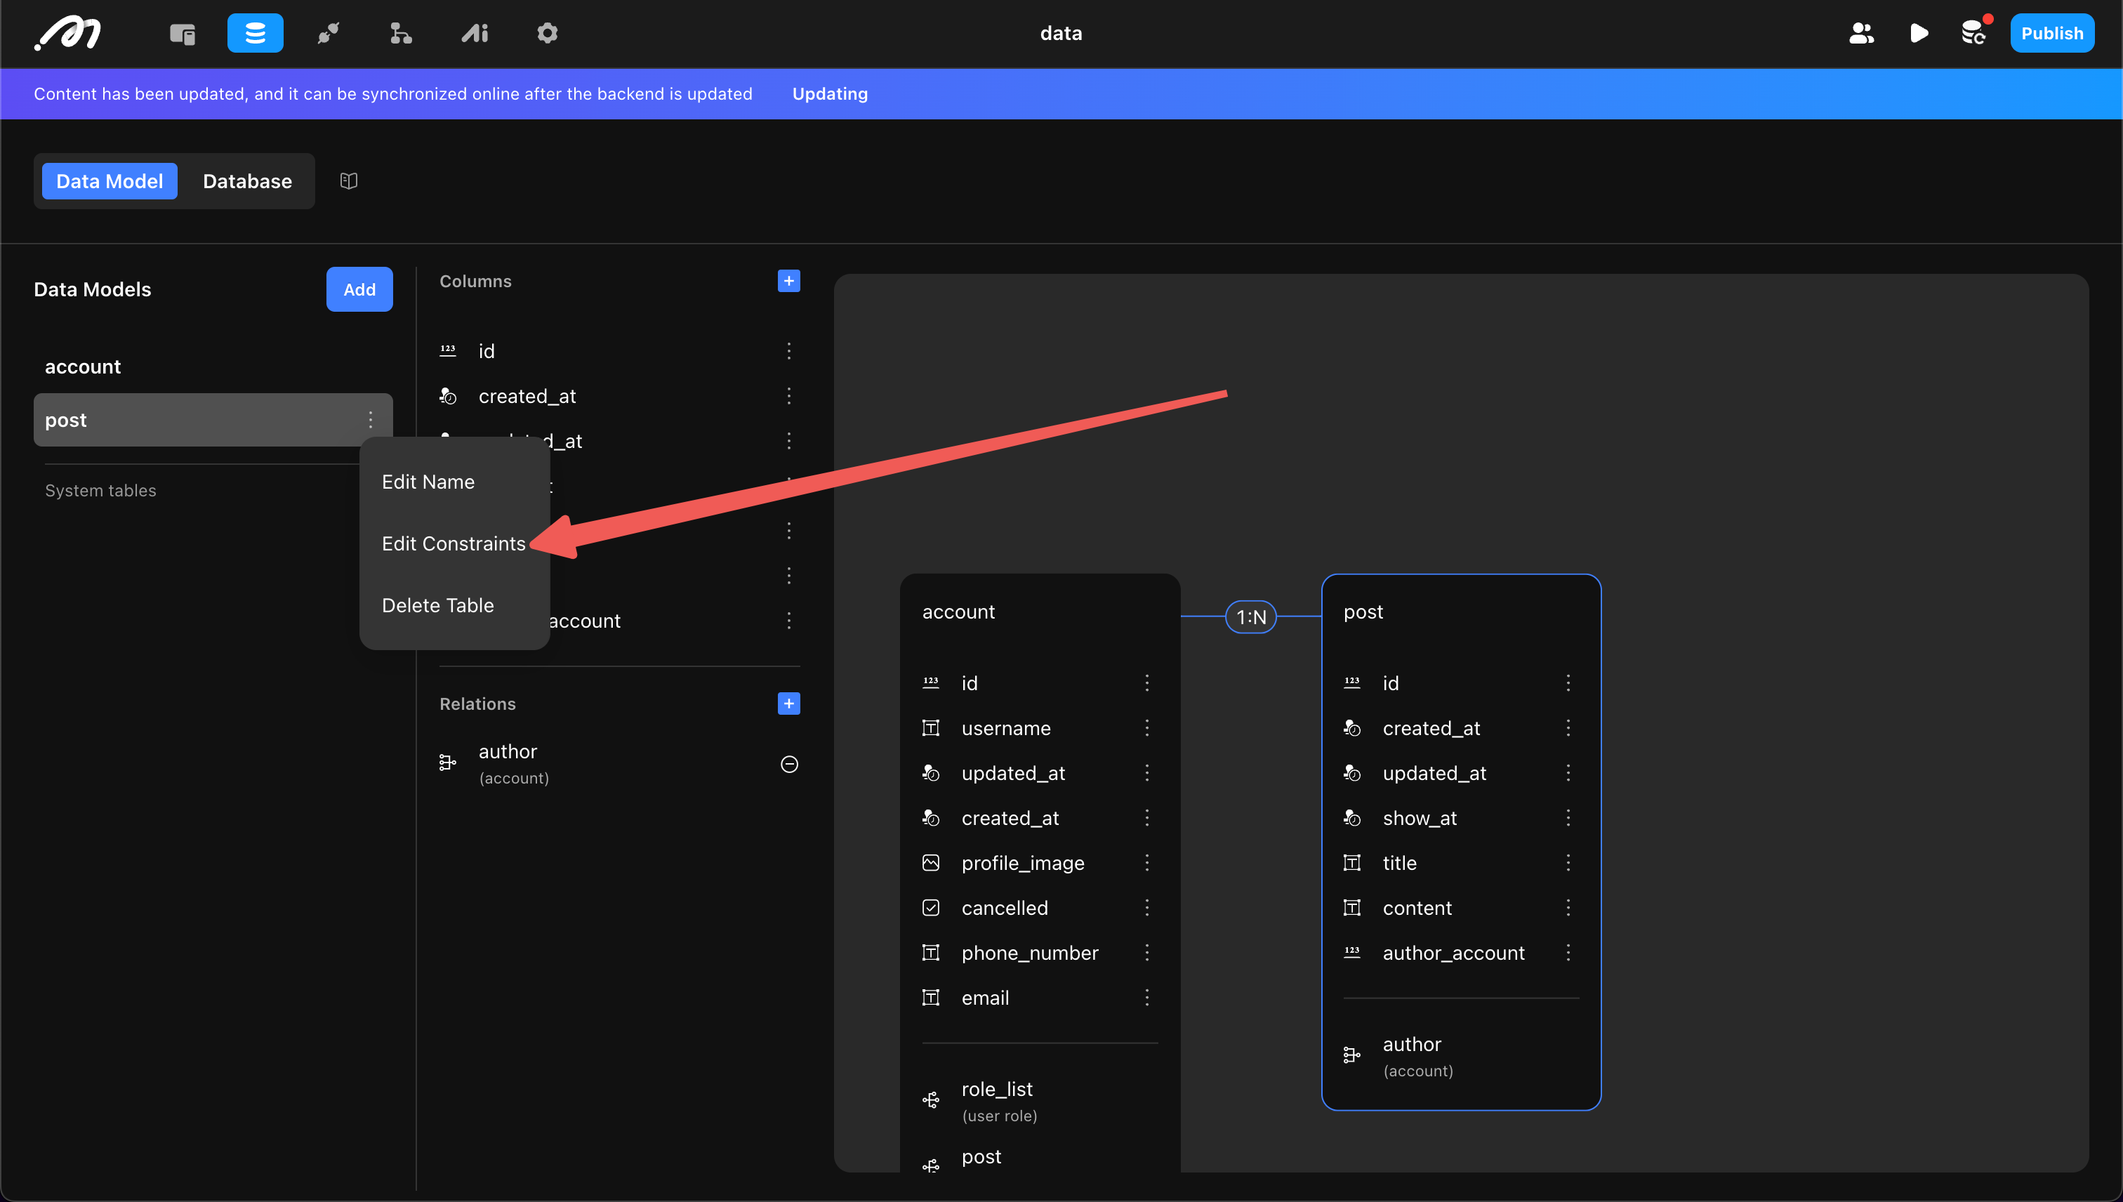Expand the System tables section
The image size is (2123, 1202).
[100, 490]
